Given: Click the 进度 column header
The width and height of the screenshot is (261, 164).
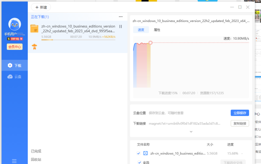Looking at the screenshot, I should (230, 145).
